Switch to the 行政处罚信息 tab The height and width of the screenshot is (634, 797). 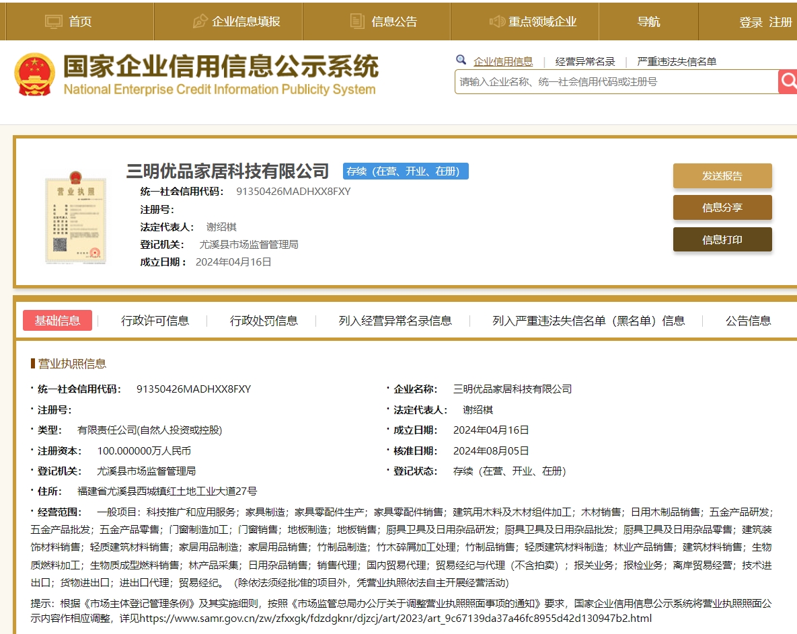pos(264,321)
